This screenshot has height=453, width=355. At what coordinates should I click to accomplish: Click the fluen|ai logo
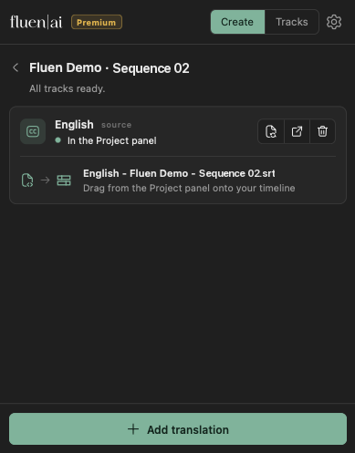click(36, 22)
